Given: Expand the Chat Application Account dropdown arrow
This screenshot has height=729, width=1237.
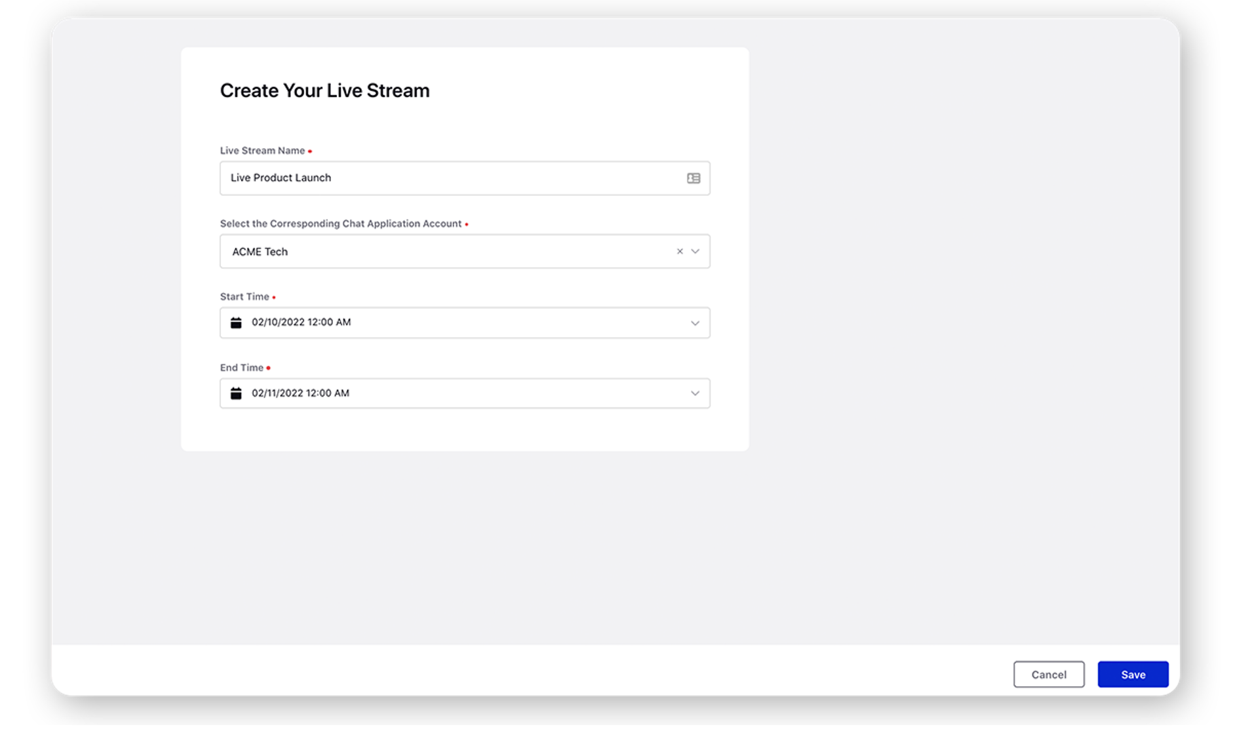Looking at the screenshot, I should pyautogui.click(x=696, y=251).
